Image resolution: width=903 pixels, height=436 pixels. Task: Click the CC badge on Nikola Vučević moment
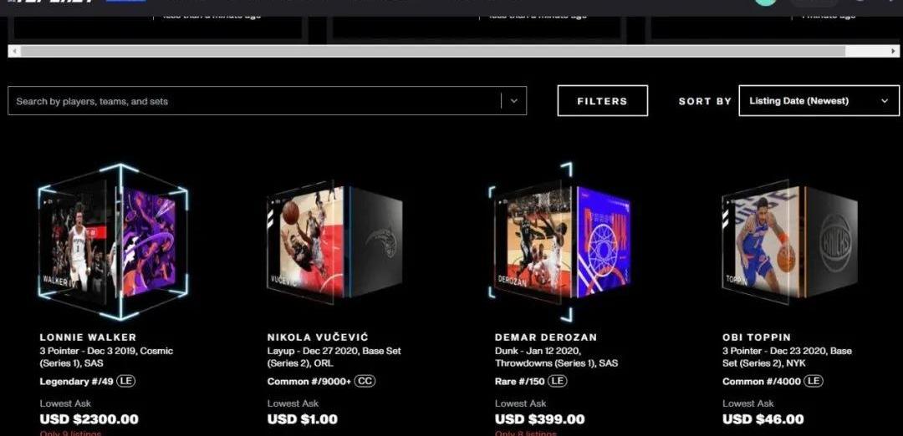pyautogui.click(x=365, y=381)
